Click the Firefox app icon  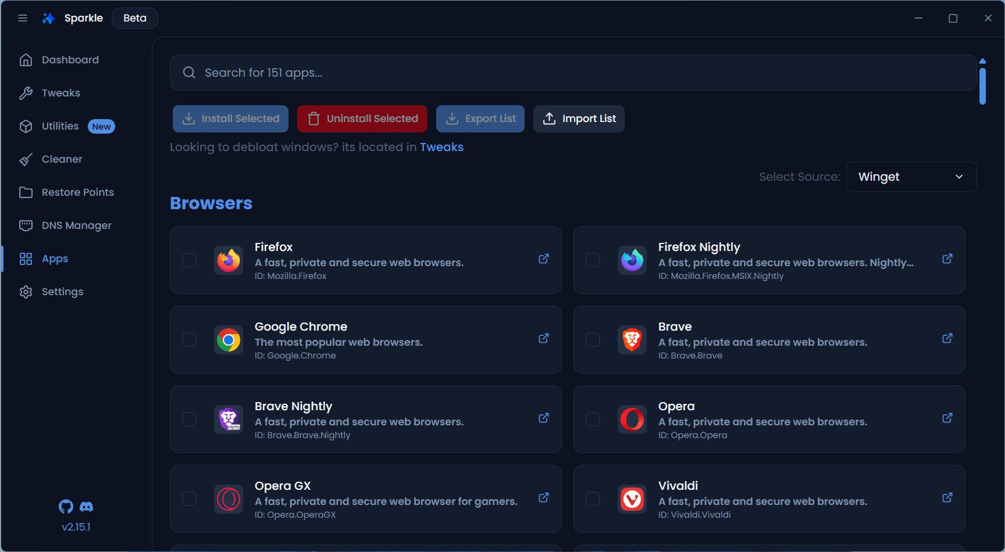coord(229,260)
